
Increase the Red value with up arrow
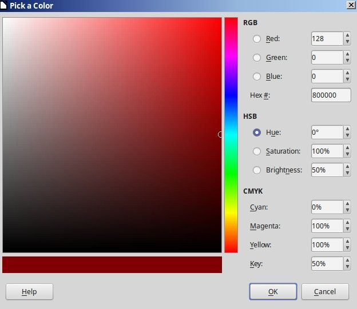pyautogui.click(x=347, y=35)
